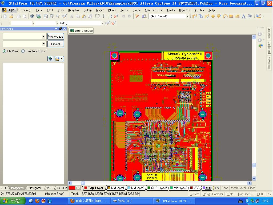Click the Move Selection crosshair icon
The height and width of the screenshot is (205, 273).
[103, 17]
